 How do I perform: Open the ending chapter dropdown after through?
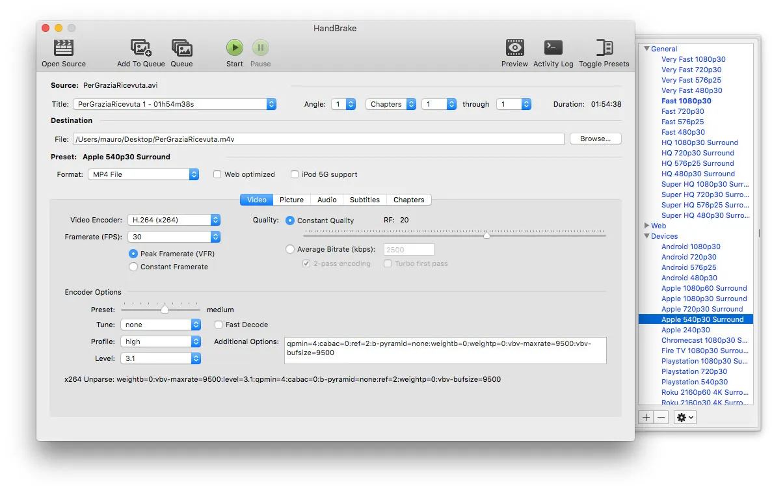(514, 104)
